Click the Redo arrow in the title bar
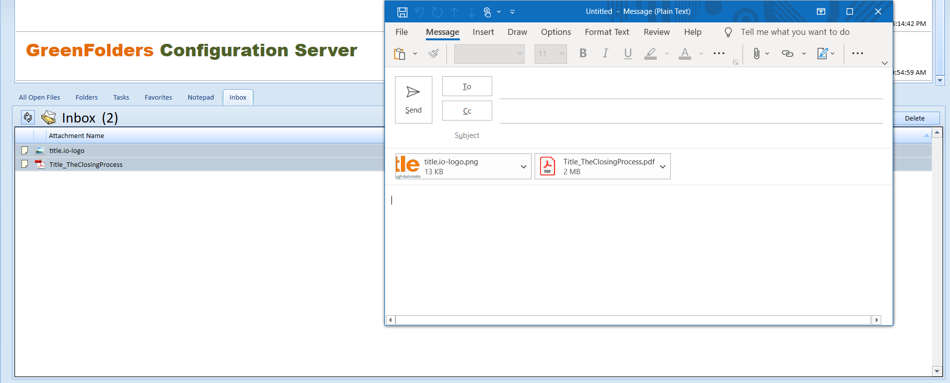 click(437, 12)
